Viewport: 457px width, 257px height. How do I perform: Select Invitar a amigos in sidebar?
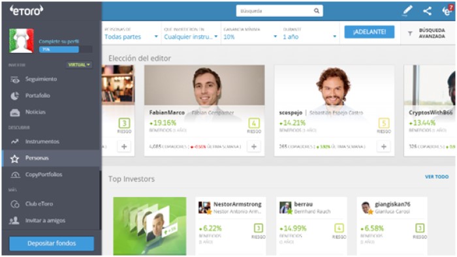[52, 220]
